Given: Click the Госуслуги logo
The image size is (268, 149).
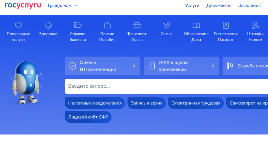Looking at the screenshot, I should 23,5.
